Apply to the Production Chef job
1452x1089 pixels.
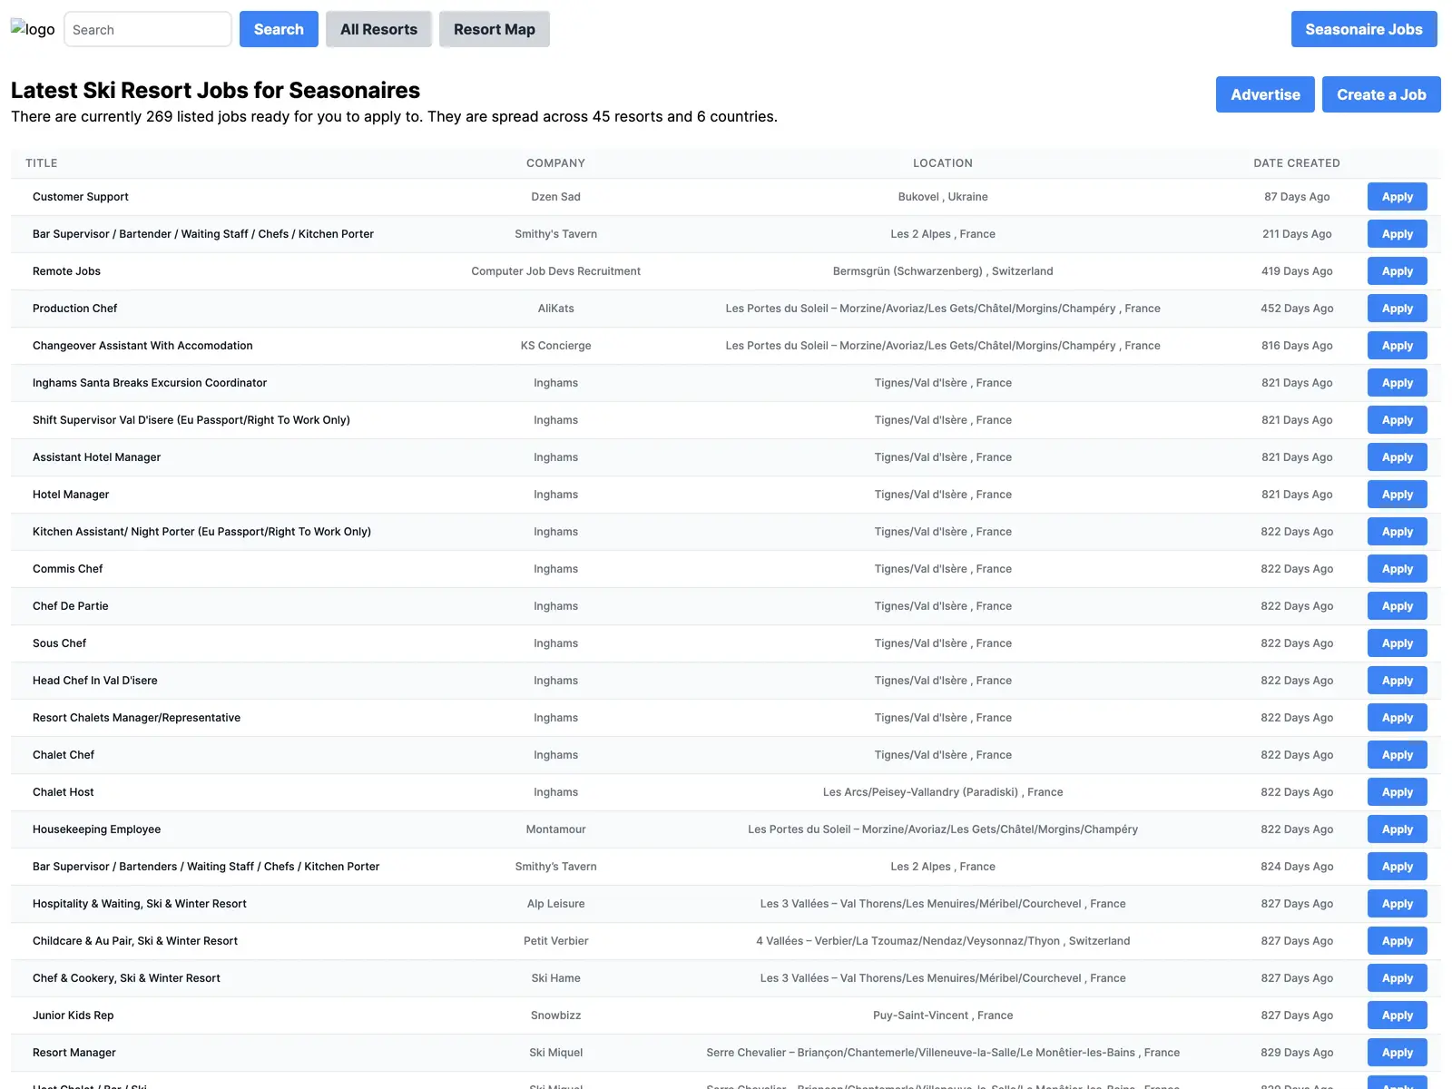(1398, 309)
